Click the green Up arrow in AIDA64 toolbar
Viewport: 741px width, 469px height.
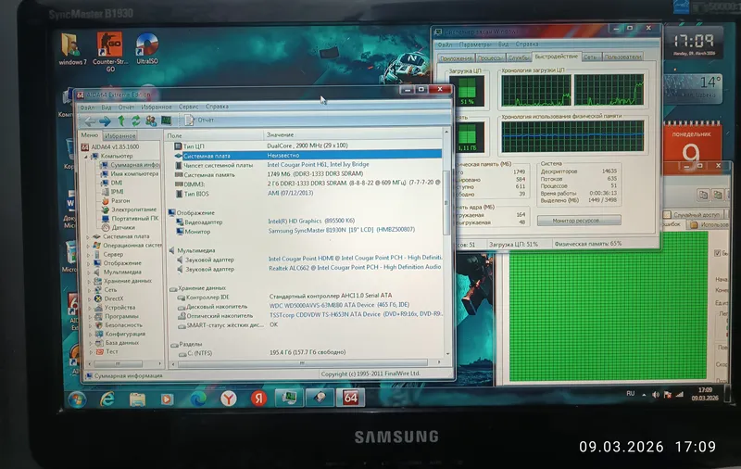point(121,120)
